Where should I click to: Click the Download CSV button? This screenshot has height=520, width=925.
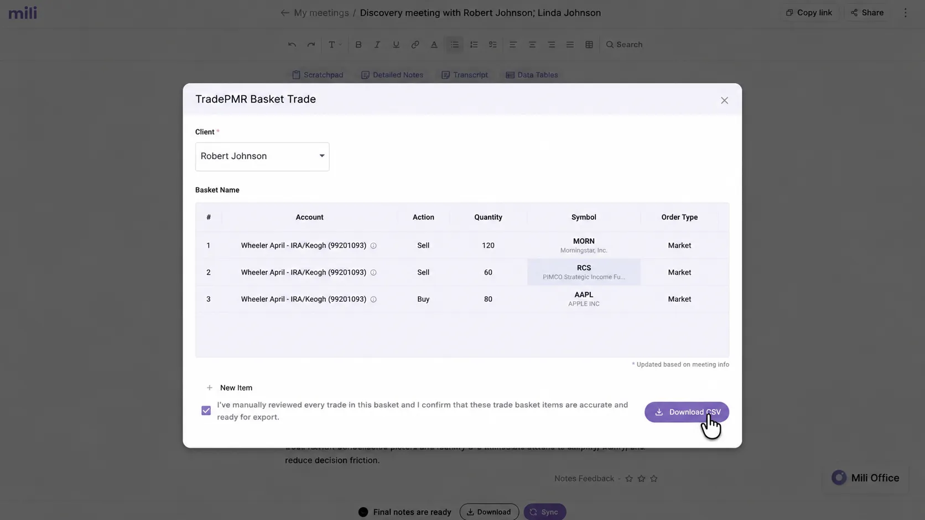pyautogui.click(x=687, y=412)
